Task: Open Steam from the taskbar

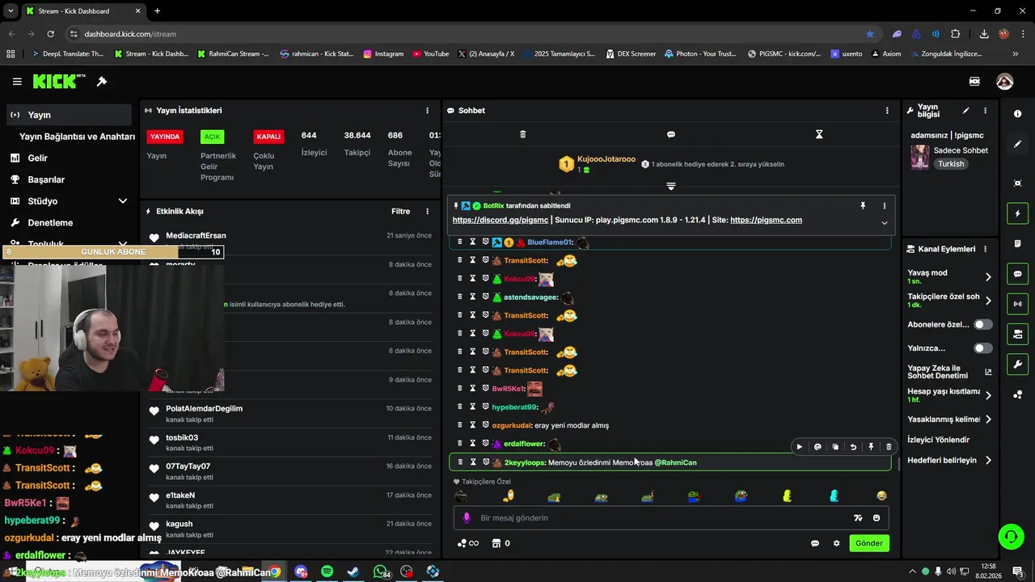Action: pos(353,571)
